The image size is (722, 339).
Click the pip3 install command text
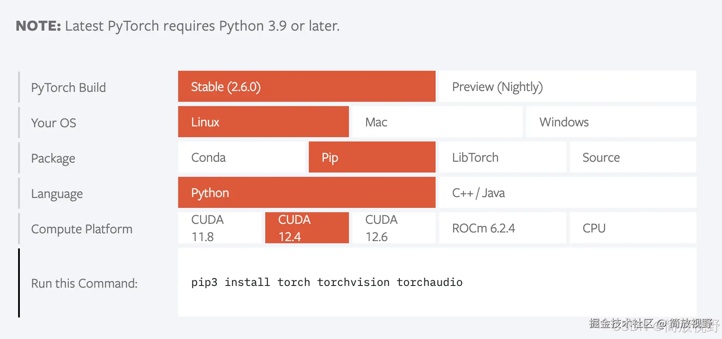[327, 282]
